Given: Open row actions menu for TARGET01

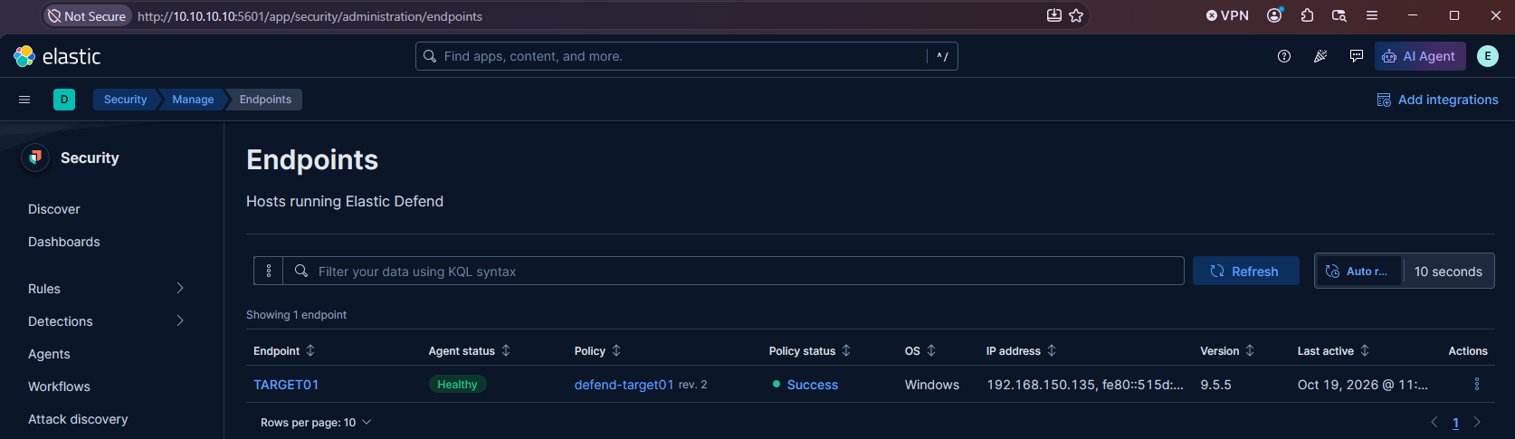Looking at the screenshot, I should point(1476,384).
